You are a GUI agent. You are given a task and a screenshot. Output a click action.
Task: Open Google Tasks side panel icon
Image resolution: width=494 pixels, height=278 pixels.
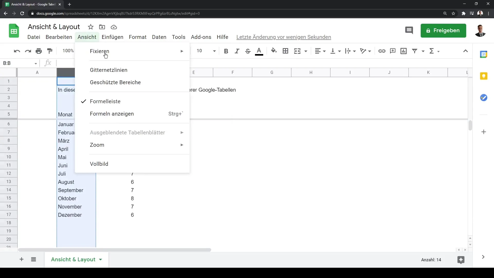tap(484, 98)
